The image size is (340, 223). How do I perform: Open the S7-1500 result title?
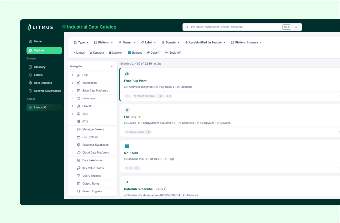pos(131,153)
